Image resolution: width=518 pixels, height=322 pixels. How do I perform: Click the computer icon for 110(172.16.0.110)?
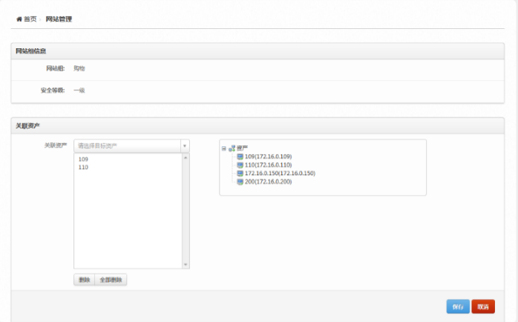pyautogui.click(x=240, y=165)
